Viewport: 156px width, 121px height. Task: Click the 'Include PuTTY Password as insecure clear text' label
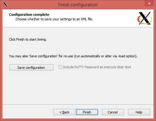click(97, 67)
